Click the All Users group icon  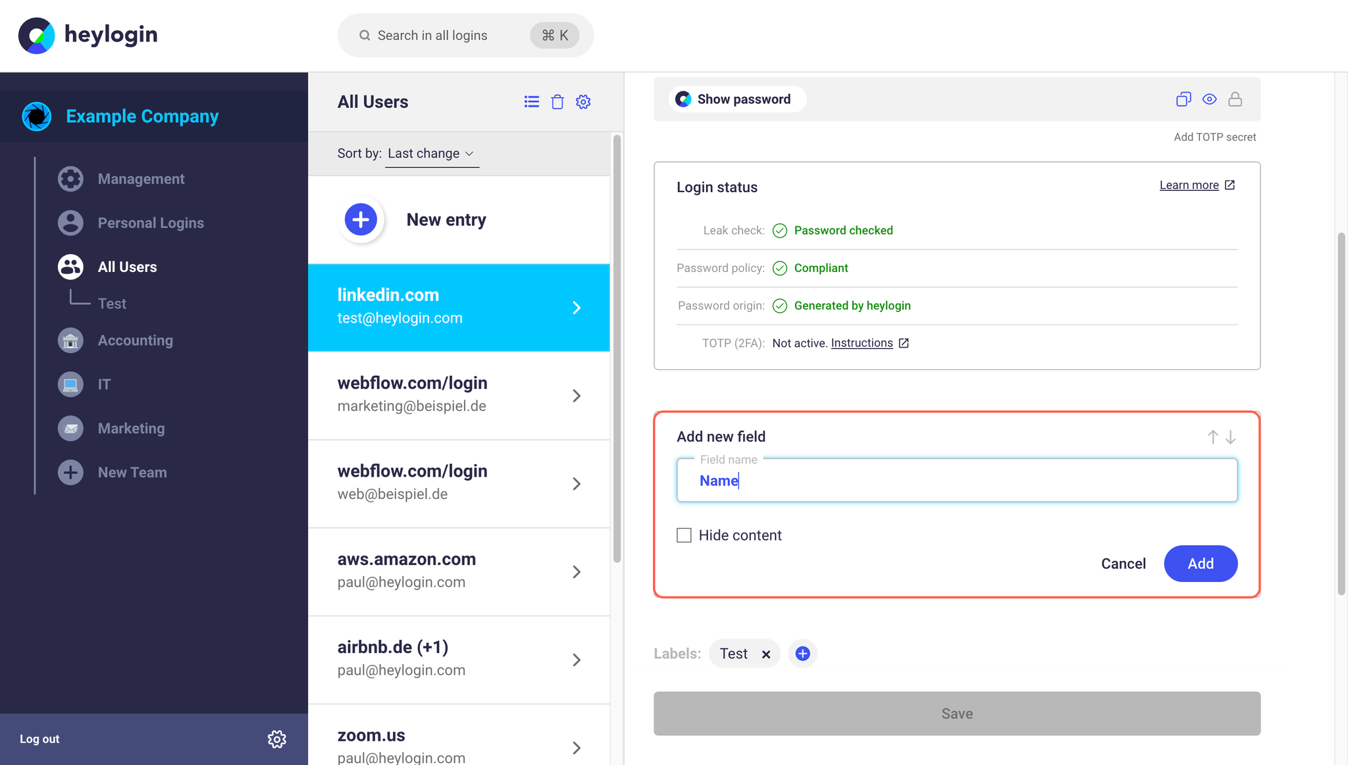[x=70, y=267]
